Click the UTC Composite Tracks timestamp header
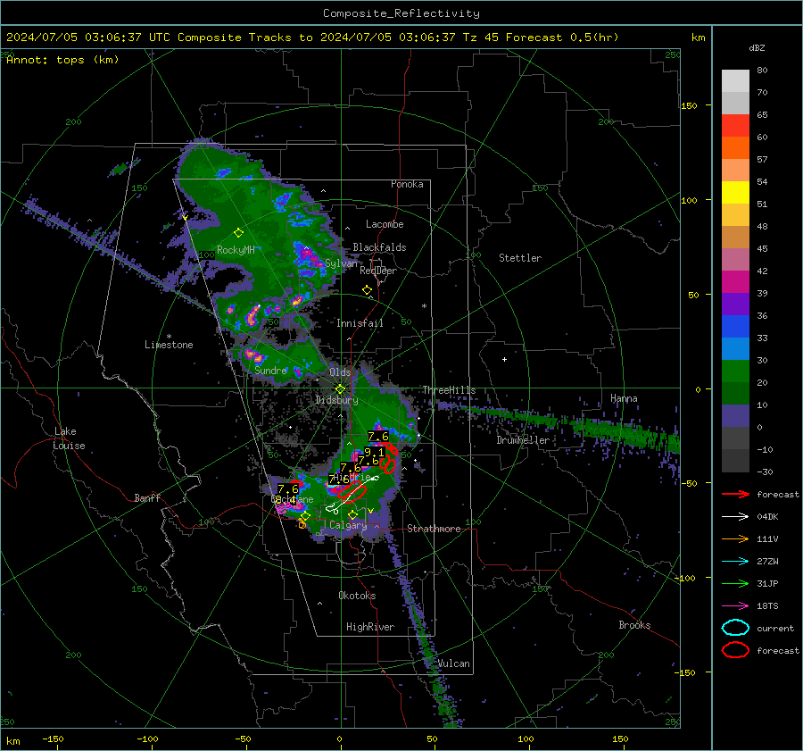This screenshot has width=803, height=751. 312,38
